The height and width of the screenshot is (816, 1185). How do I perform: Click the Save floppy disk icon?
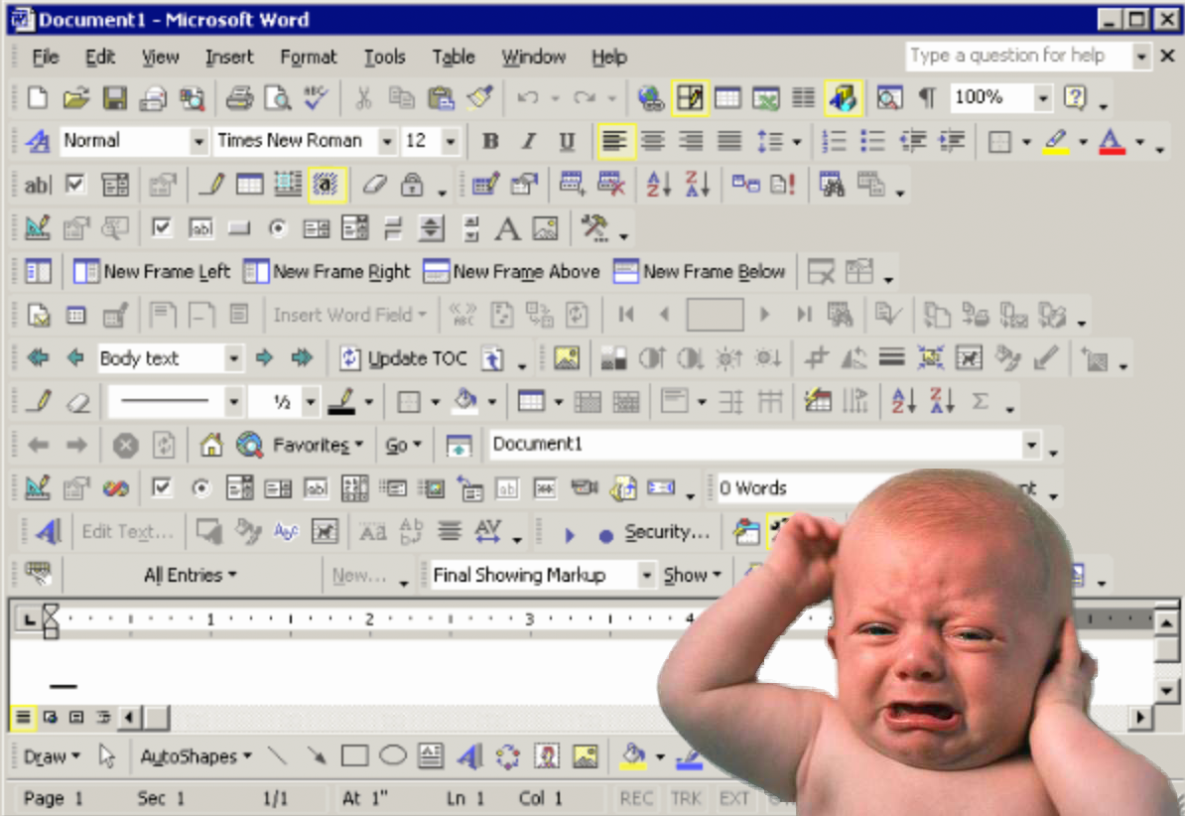tap(115, 97)
